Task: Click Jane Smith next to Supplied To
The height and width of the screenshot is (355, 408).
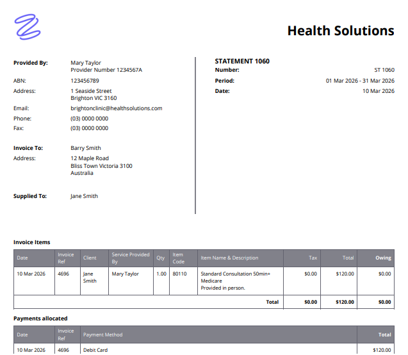Action: (x=84, y=196)
